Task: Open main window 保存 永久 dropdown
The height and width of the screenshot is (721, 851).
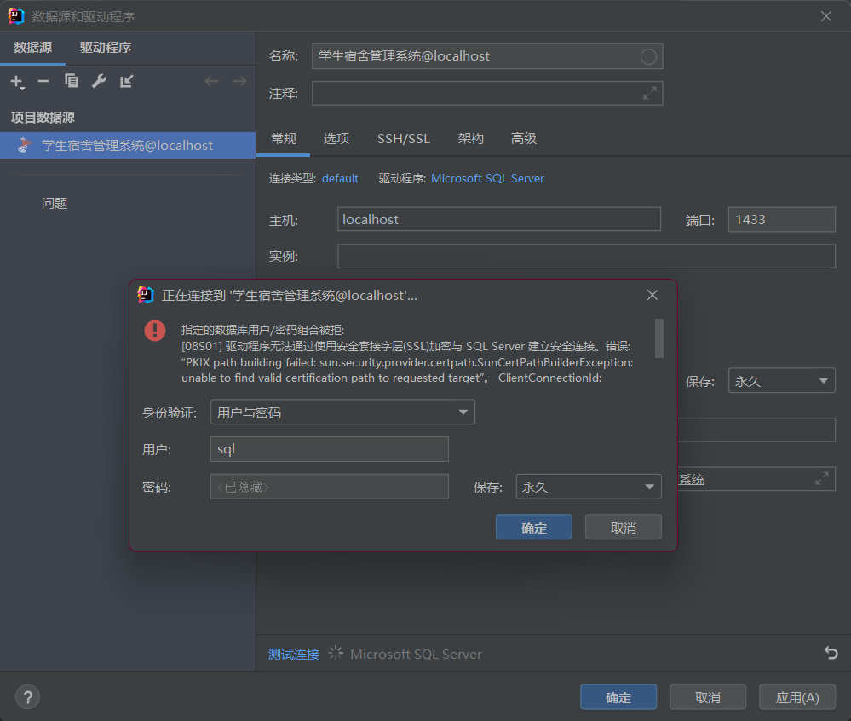Action: click(781, 381)
